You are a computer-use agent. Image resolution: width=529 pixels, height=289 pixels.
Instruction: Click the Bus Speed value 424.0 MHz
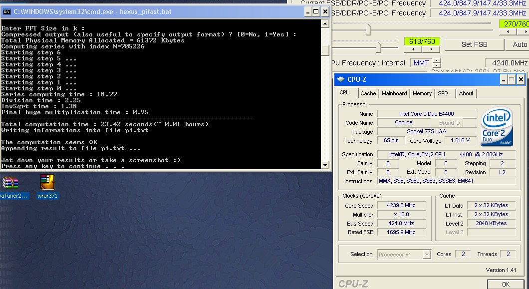[x=401, y=223]
